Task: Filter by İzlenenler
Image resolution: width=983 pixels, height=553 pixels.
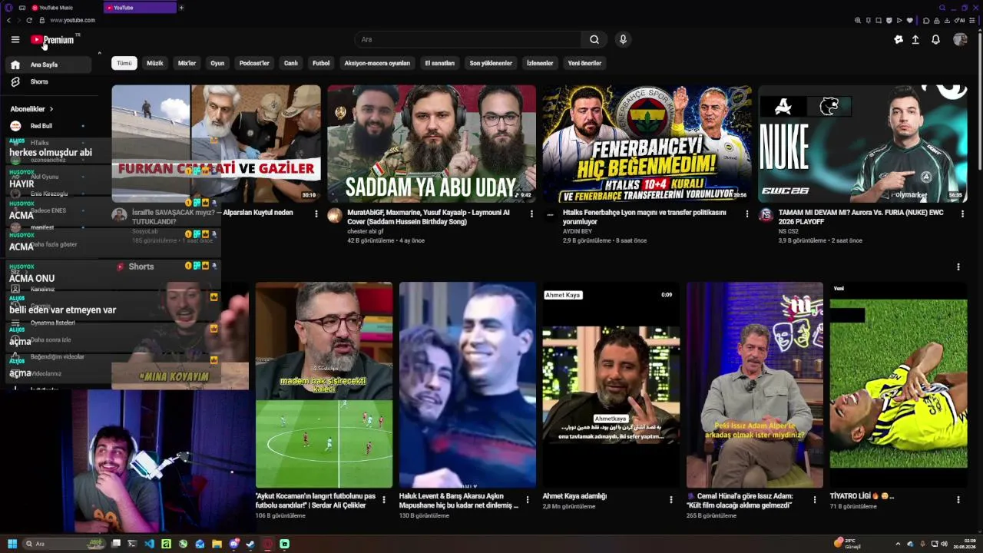Action: coord(540,63)
